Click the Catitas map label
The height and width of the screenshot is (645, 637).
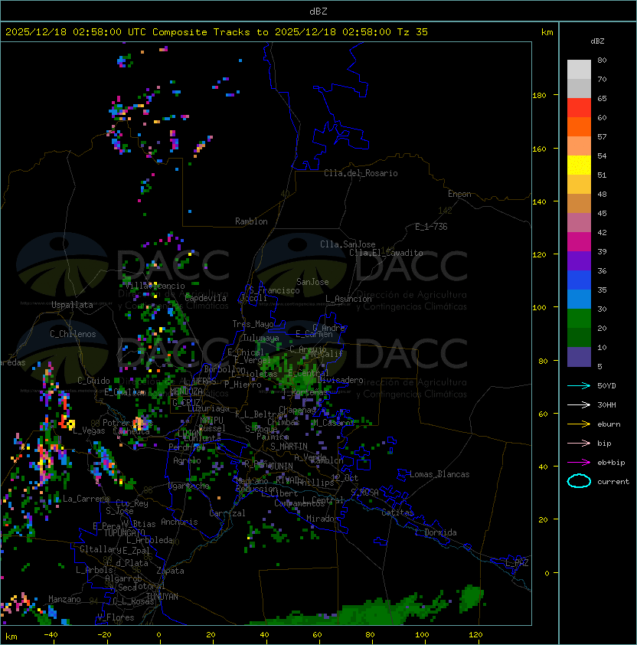(397, 512)
